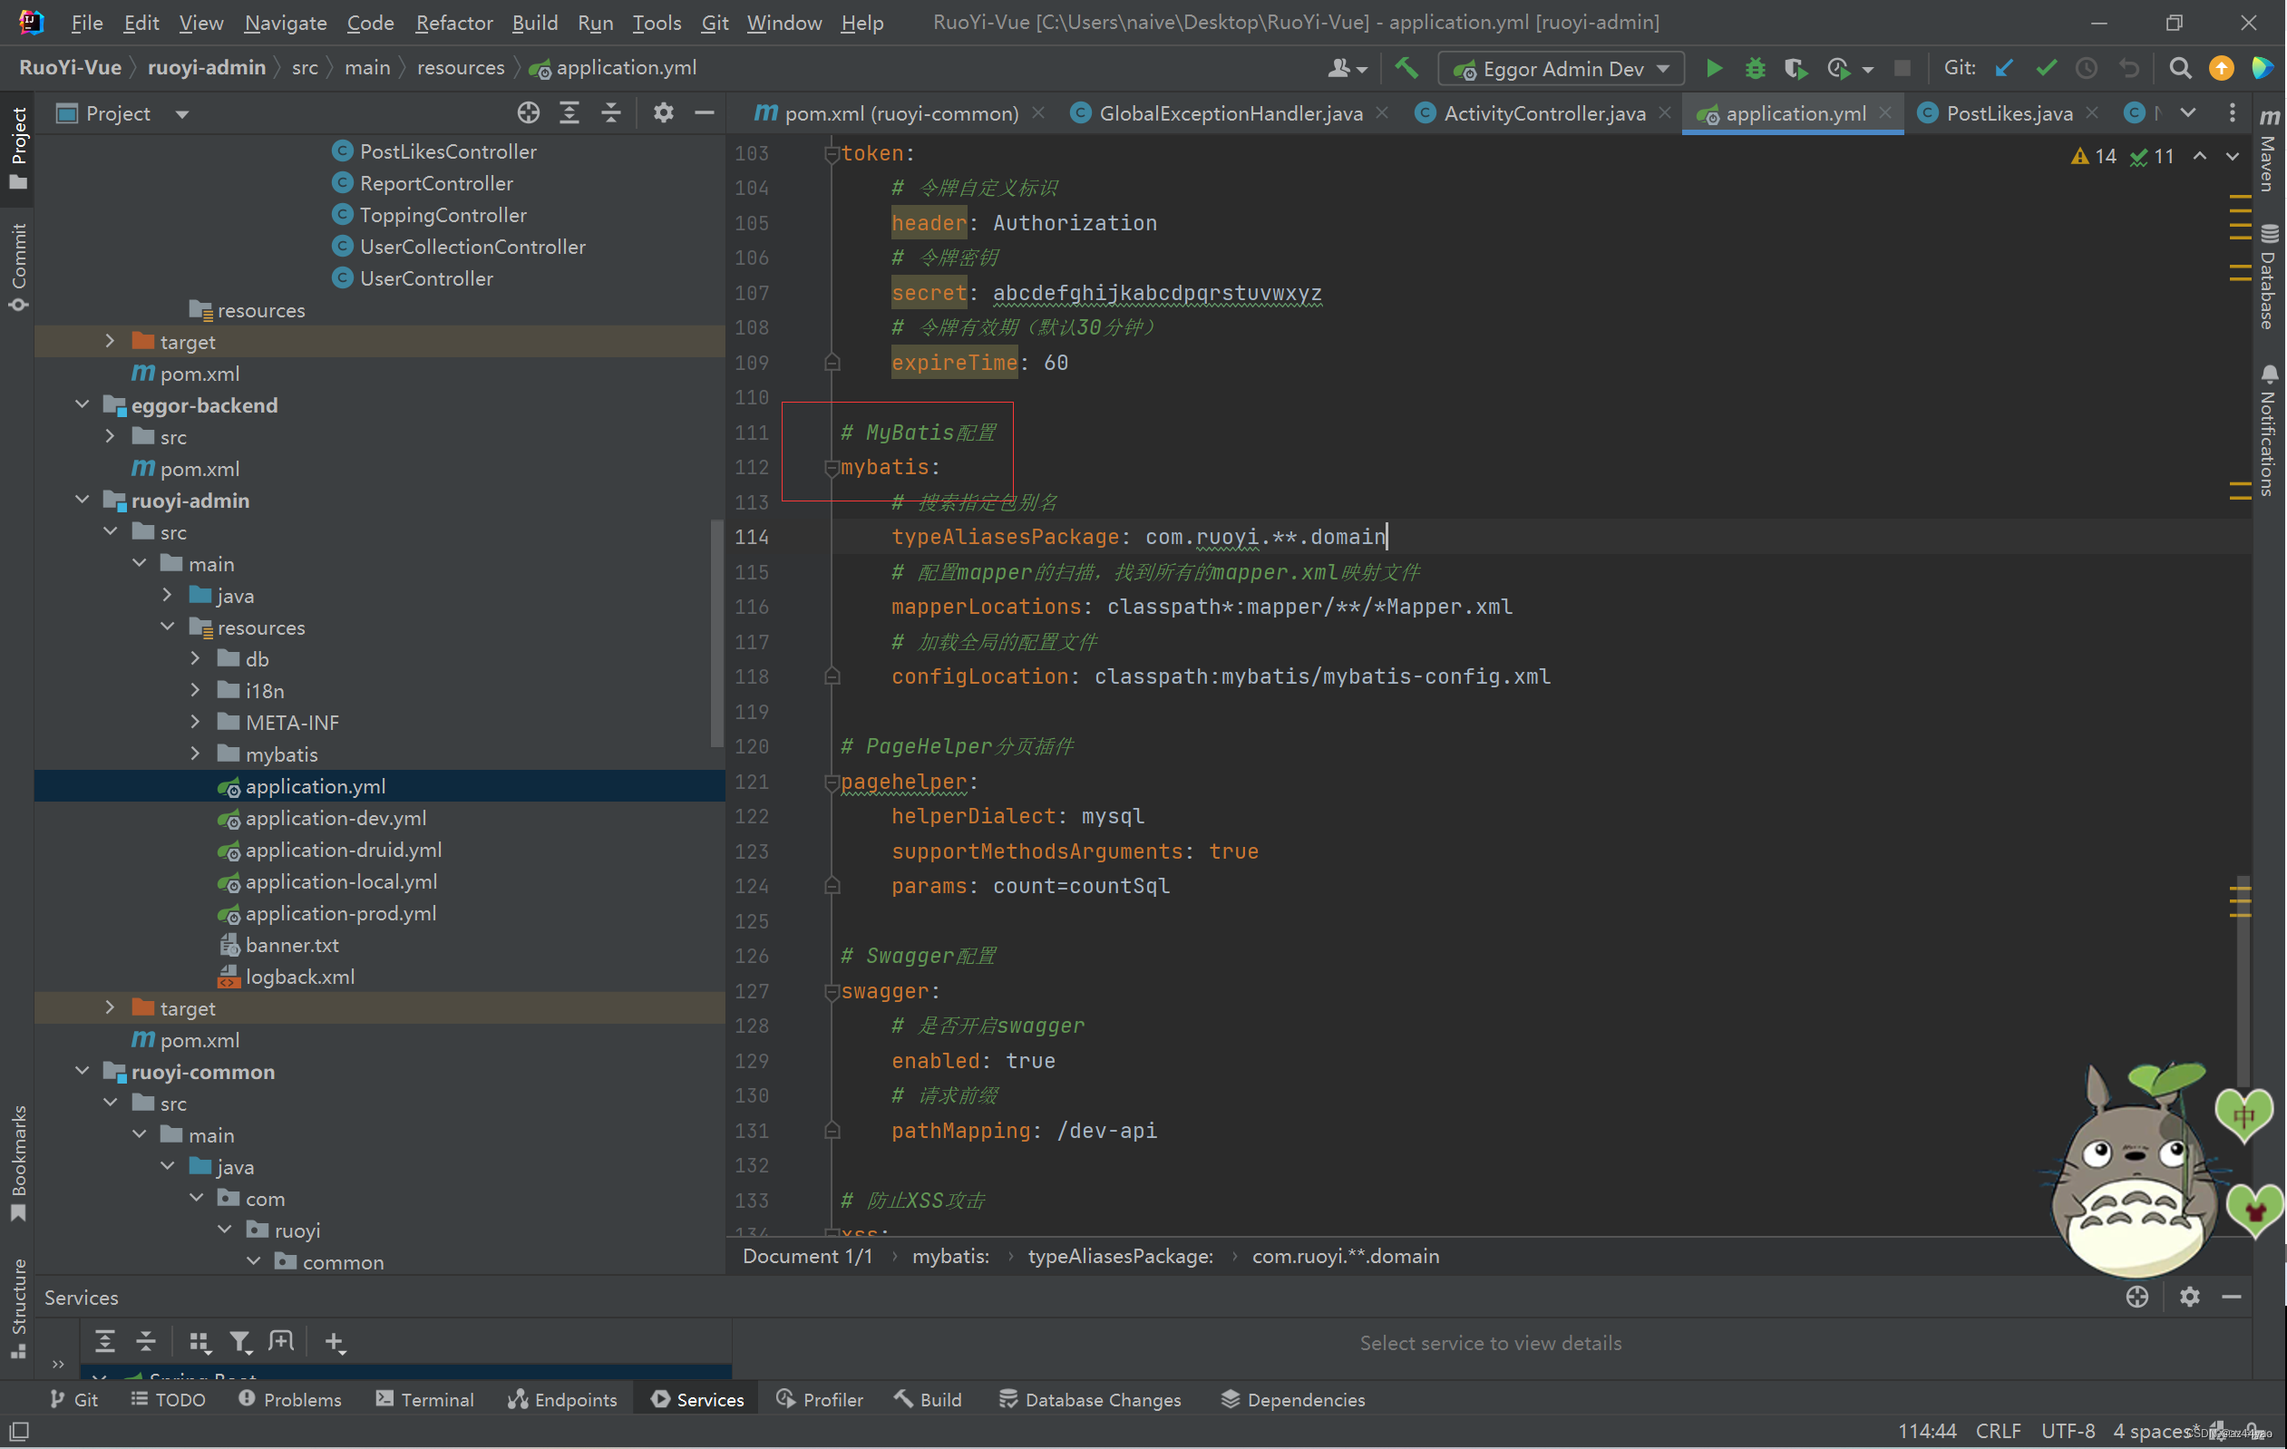Click the Filter icon in Services
This screenshot has height=1449, width=2287.
[239, 1341]
